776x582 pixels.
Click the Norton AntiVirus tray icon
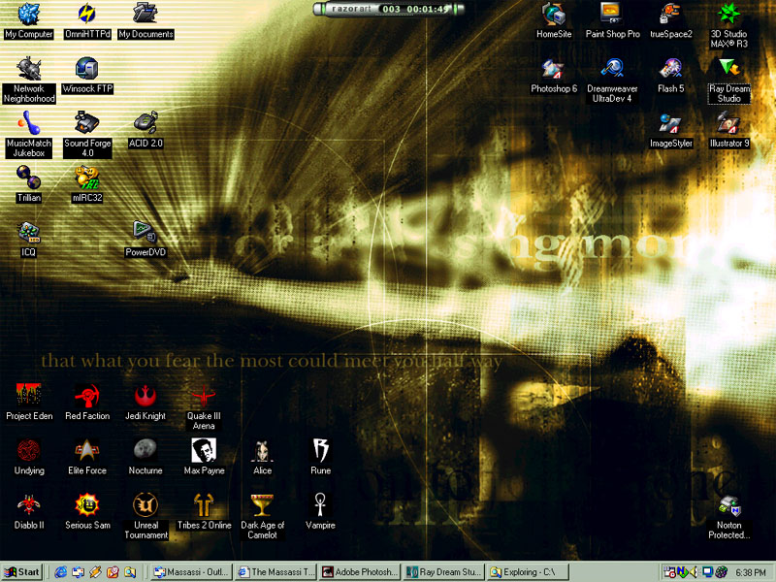click(x=683, y=572)
